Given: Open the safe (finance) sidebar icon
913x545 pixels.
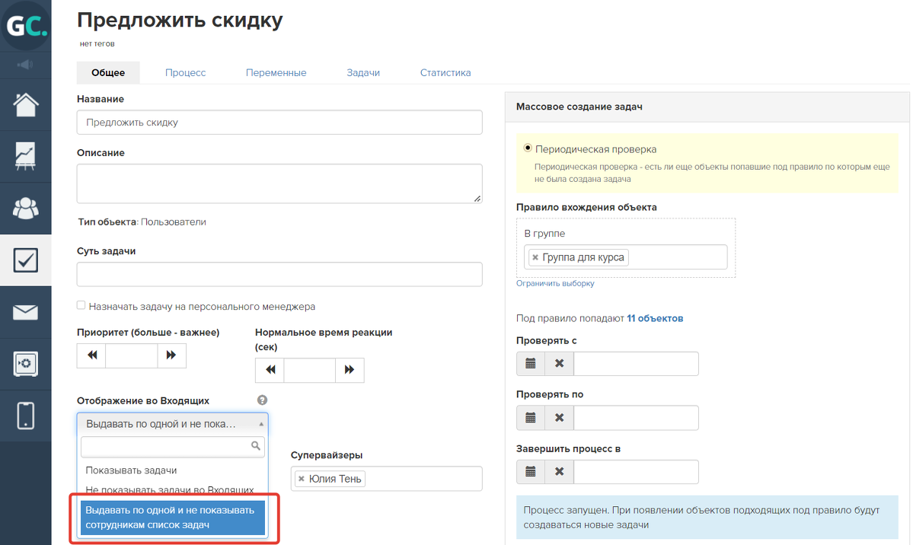Looking at the screenshot, I should (x=26, y=364).
